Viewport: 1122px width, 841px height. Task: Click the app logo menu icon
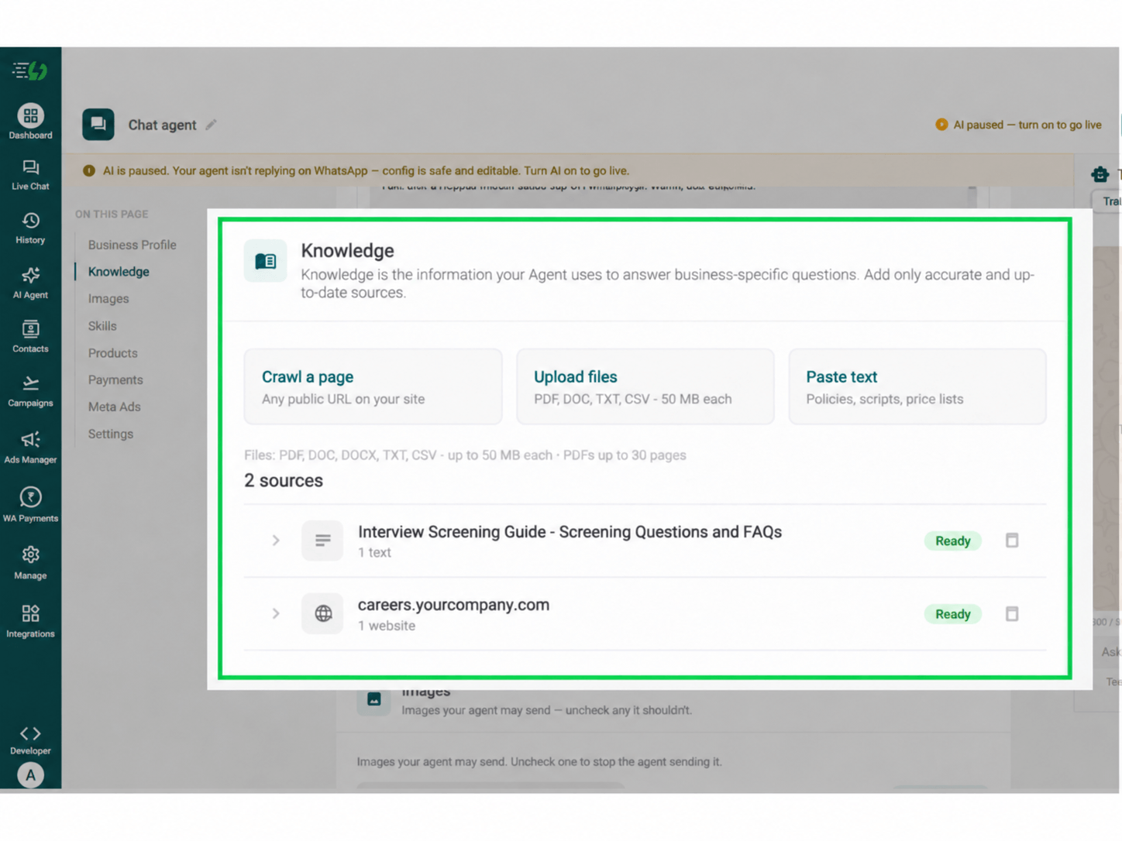click(x=30, y=70)
